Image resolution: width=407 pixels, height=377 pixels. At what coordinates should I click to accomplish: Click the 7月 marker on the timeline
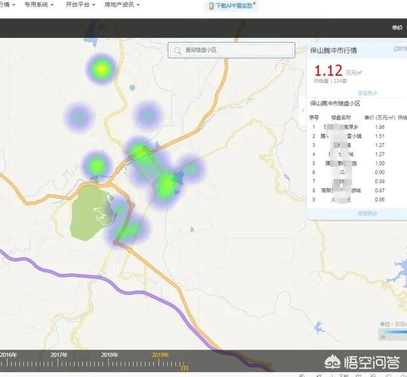coord(184,367)
